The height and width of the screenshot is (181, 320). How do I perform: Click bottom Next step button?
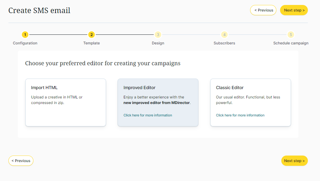coord(294,161)
